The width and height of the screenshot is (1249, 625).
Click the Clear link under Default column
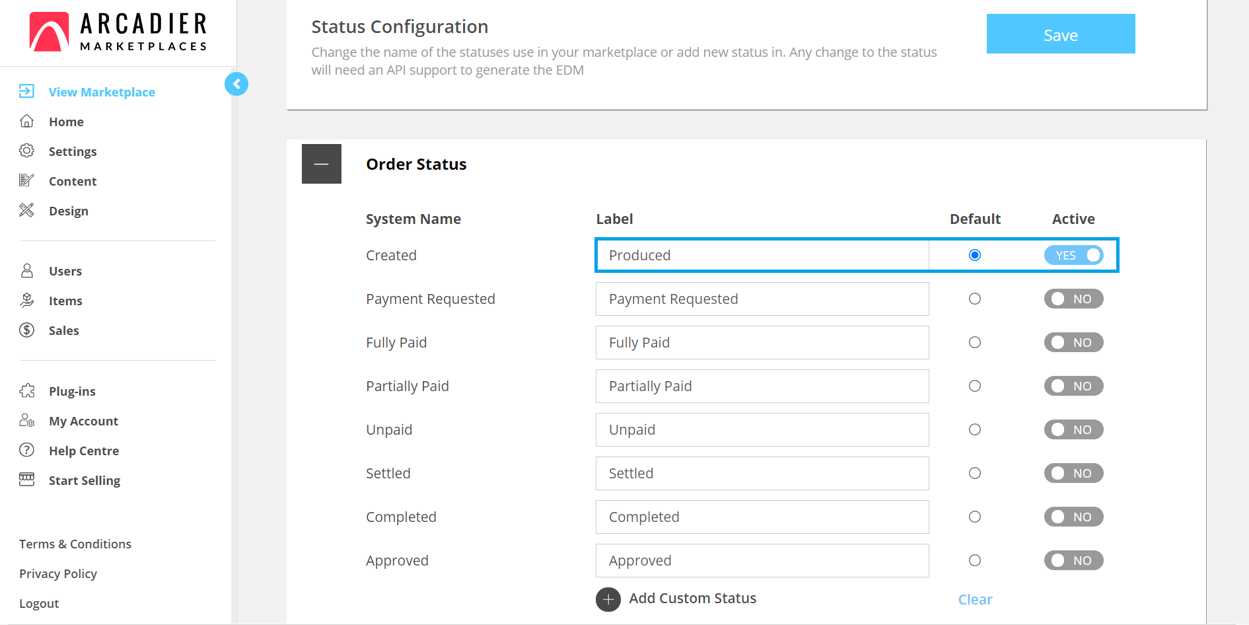tap(975, 599)
